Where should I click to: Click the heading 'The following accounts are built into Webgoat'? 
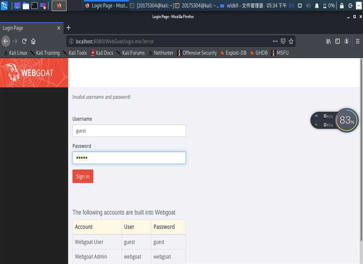tap(124, 212)
